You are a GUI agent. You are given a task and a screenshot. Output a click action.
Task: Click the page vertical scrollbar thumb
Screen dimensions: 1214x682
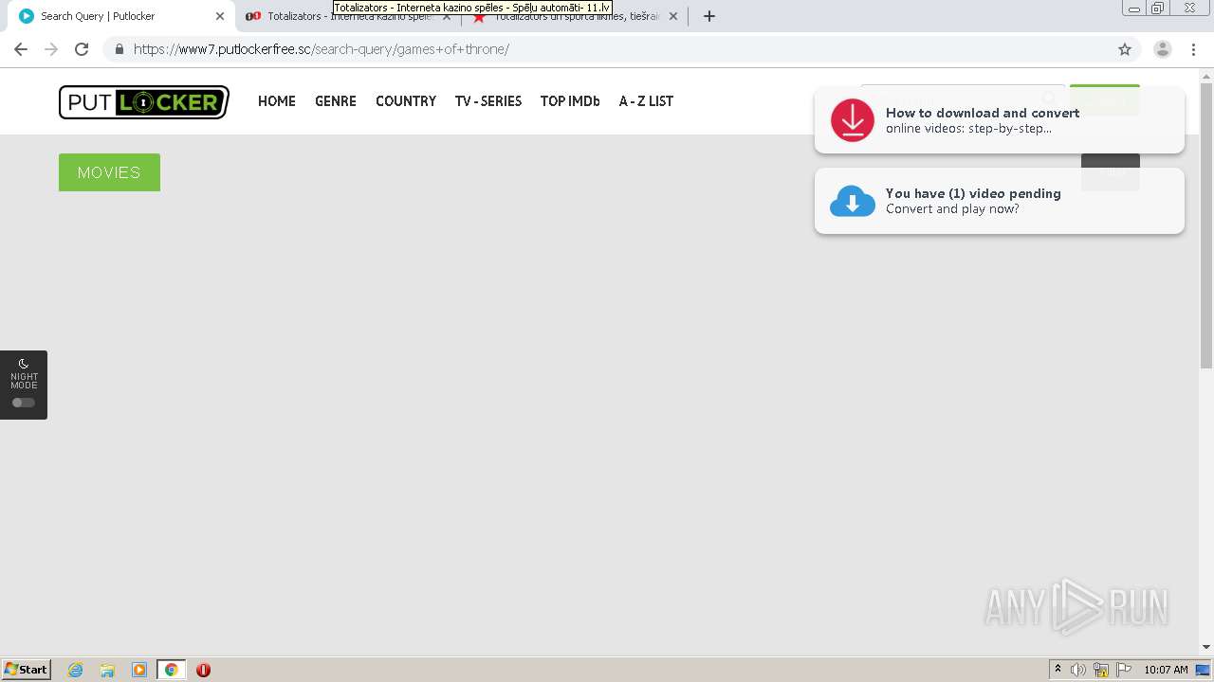(1206, 225)
